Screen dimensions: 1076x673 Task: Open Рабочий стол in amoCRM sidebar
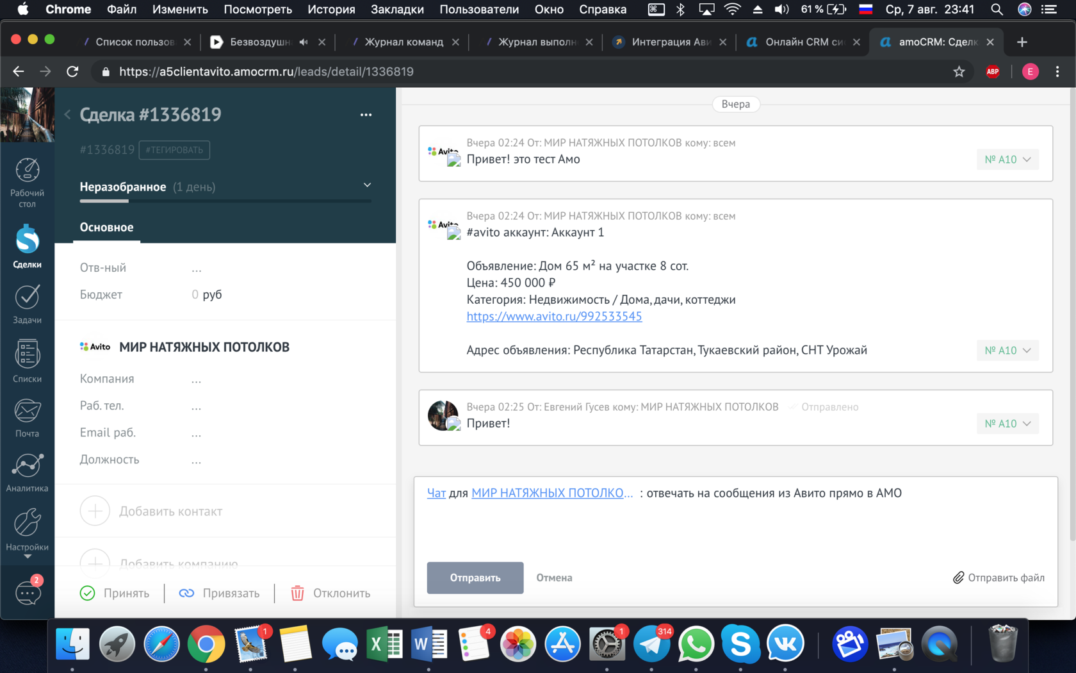pyautogui.click(x=27, y=183)
